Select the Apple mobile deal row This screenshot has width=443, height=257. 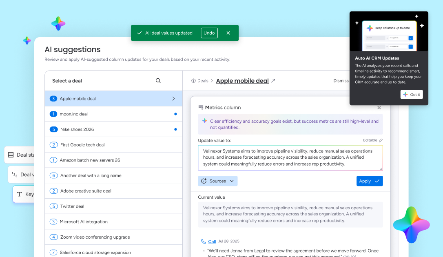[113, 99]
